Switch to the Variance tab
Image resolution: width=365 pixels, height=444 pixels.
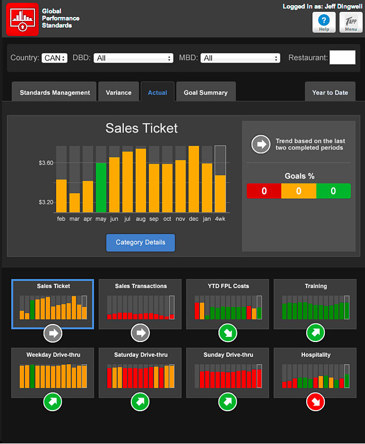click(118, 92)
